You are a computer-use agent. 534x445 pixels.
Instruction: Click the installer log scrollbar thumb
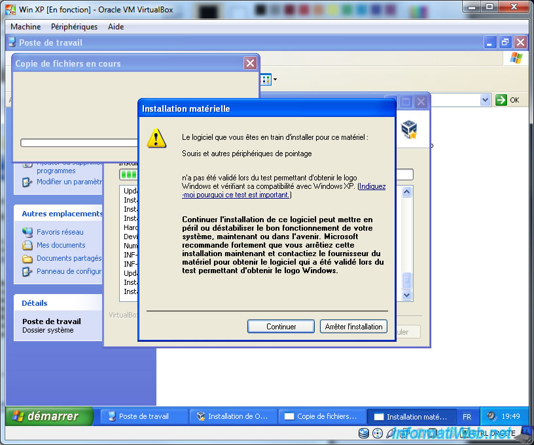(406, 280)
